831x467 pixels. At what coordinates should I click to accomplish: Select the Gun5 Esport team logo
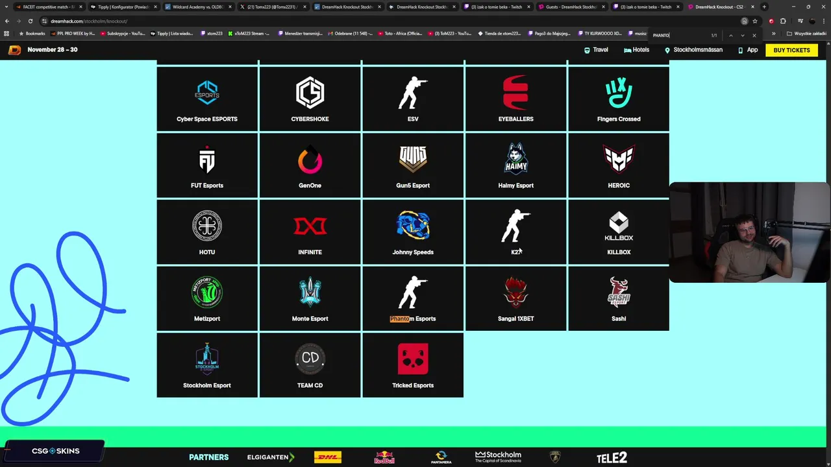click(x=413, y=160)
